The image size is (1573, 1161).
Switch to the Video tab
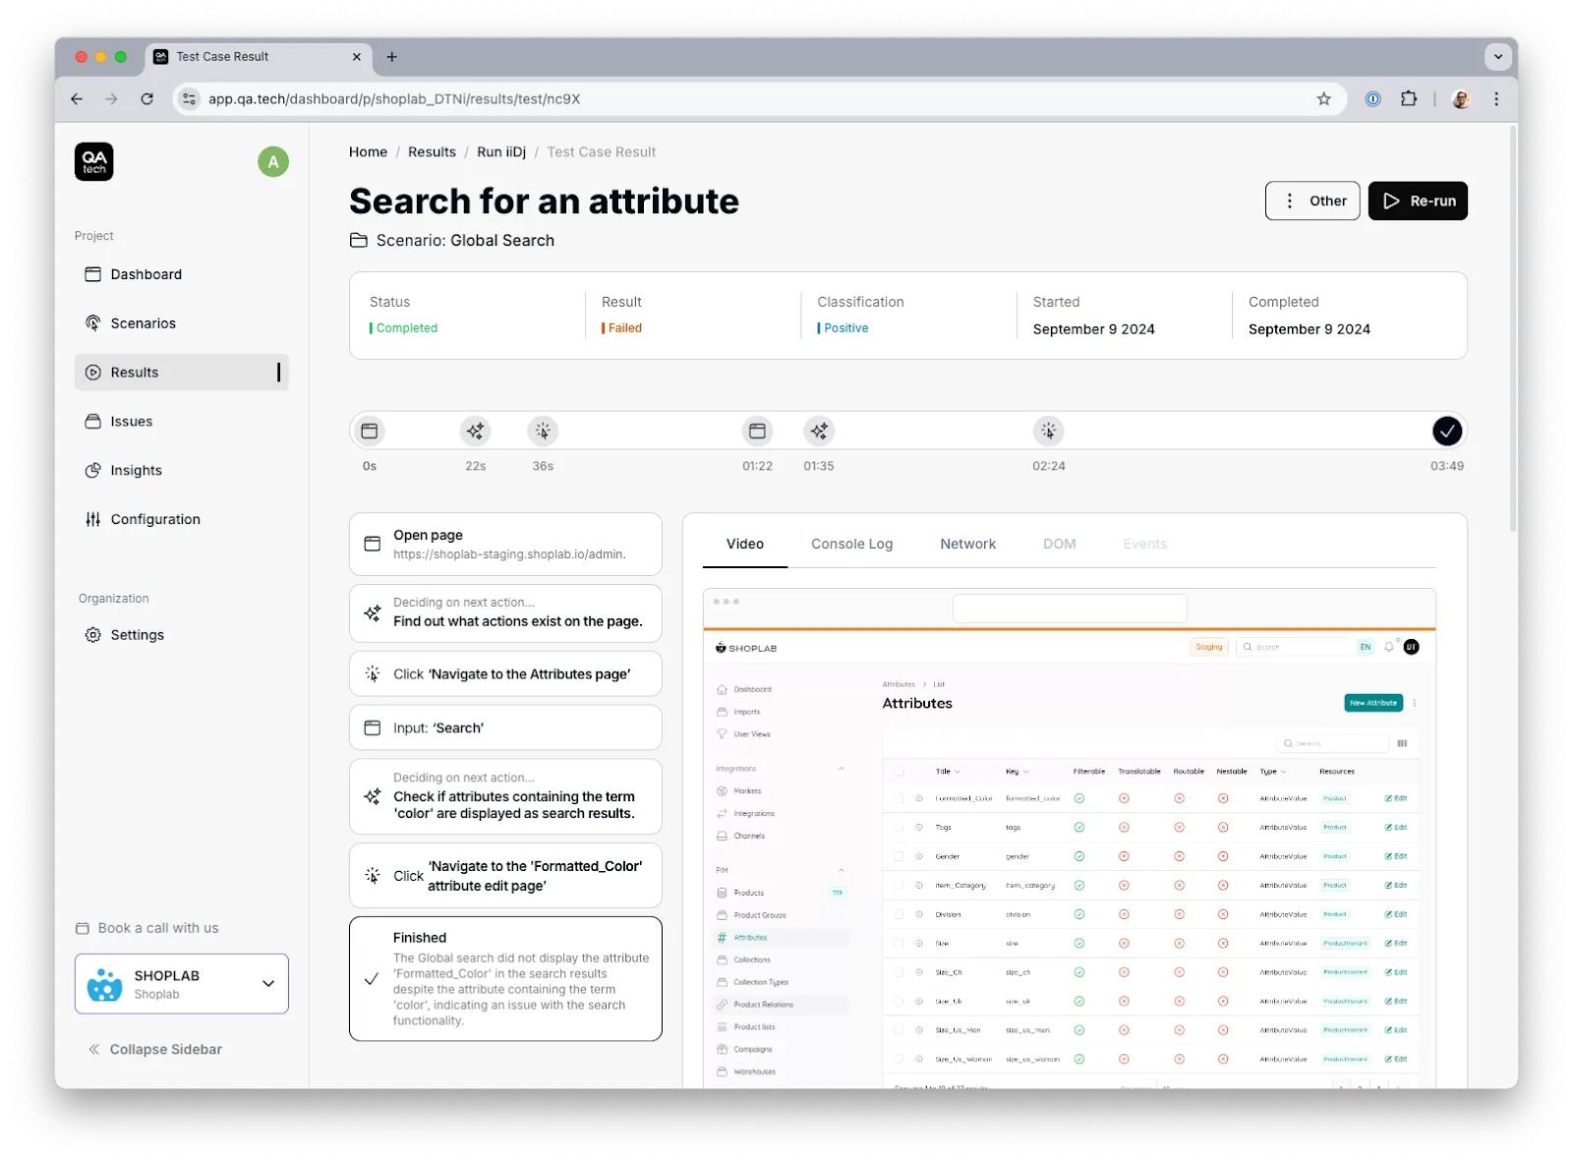pos(745,544)
